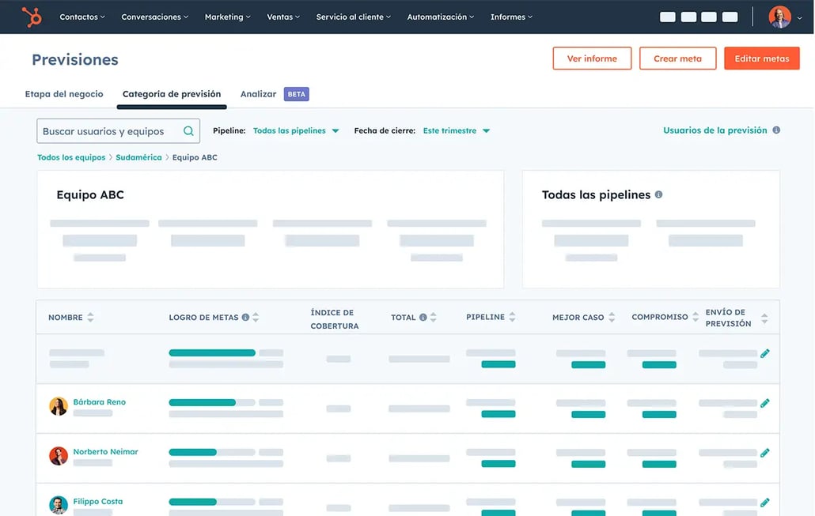
Task: Sort by Pipeline column arrows
Action: pyautogui.click(x=513, y=317)
